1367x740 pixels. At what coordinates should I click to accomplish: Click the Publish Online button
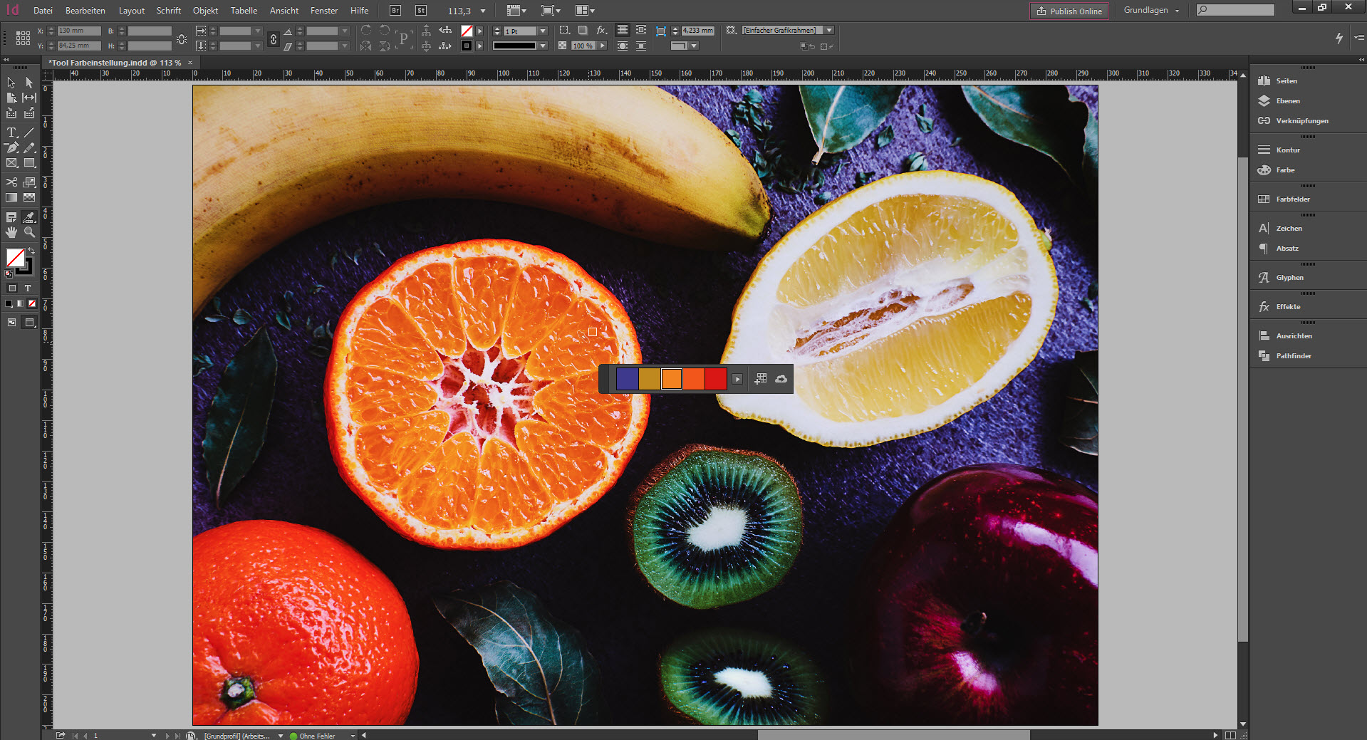point(1069,11)
